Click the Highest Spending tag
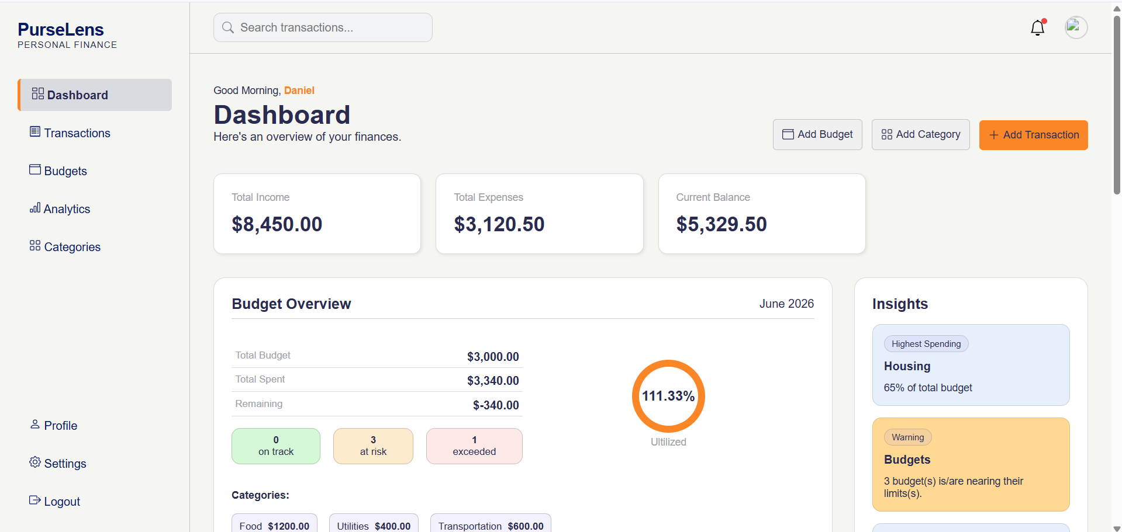 point(926,344)
